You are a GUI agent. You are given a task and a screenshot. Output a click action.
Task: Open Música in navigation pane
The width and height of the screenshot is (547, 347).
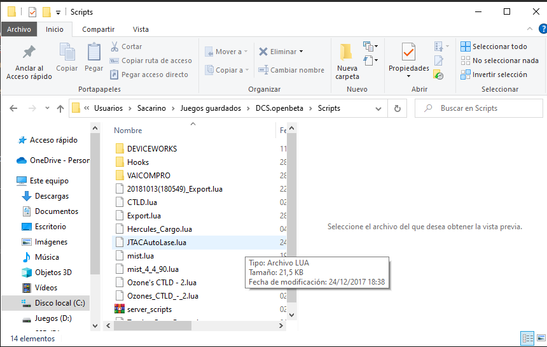(x=41, y=257)
